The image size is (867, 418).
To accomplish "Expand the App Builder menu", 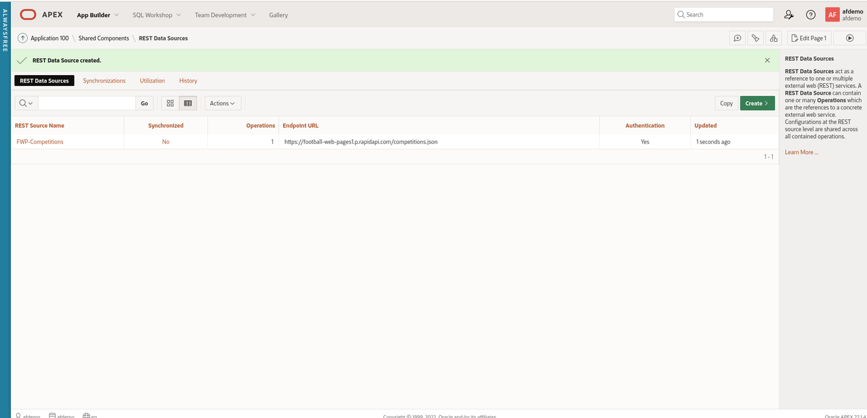I will point(97,14).
